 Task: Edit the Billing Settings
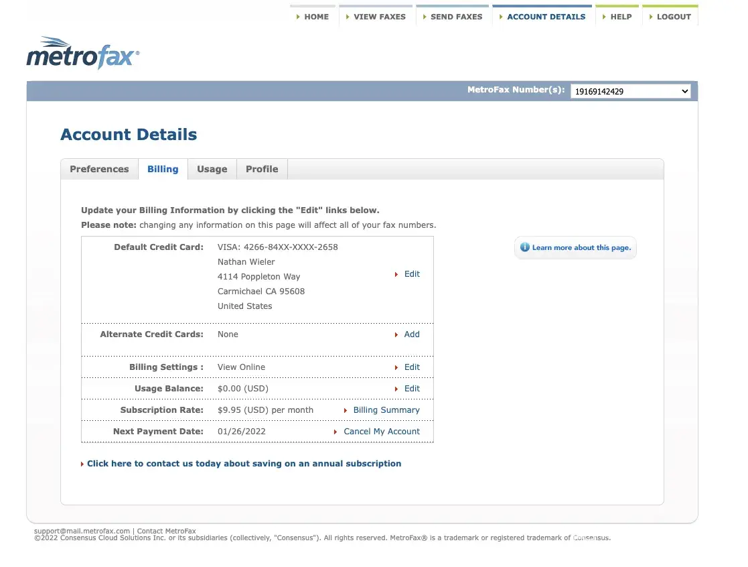(x=412, y=367)
